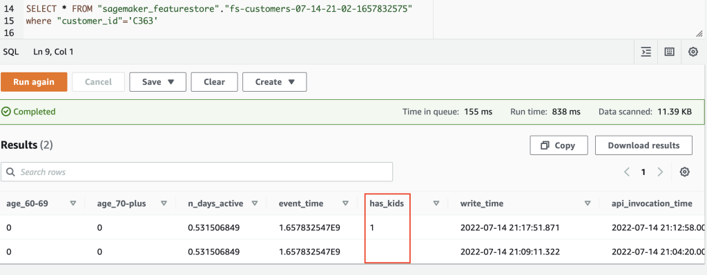Grab the editor resize handle corner
Screen dimensions: 707x275
pos(699,33)
